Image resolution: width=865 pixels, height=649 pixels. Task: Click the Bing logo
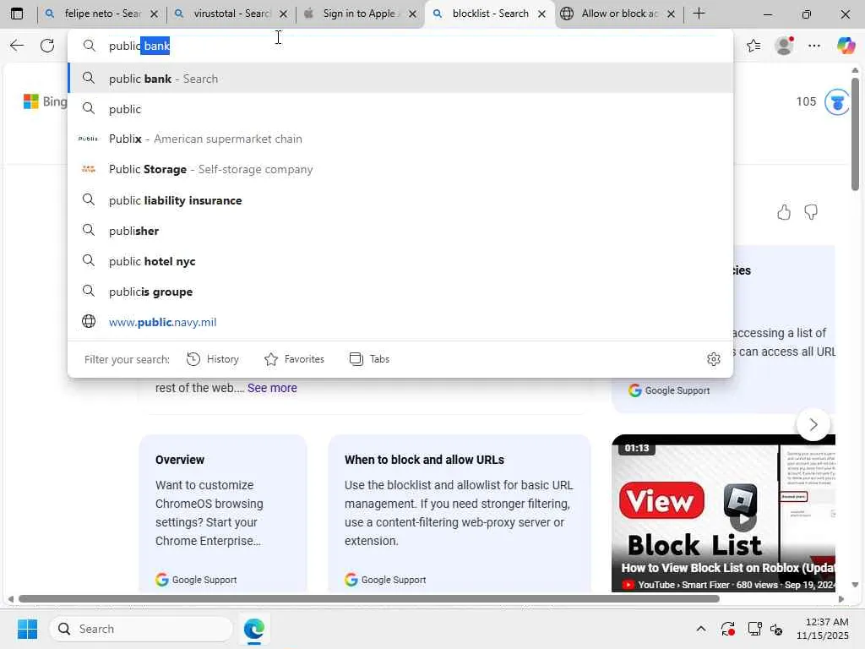click(45, 101)
